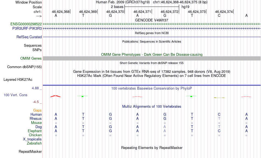
Task: Click position label 46,624,374
Action: pos(224,12)
